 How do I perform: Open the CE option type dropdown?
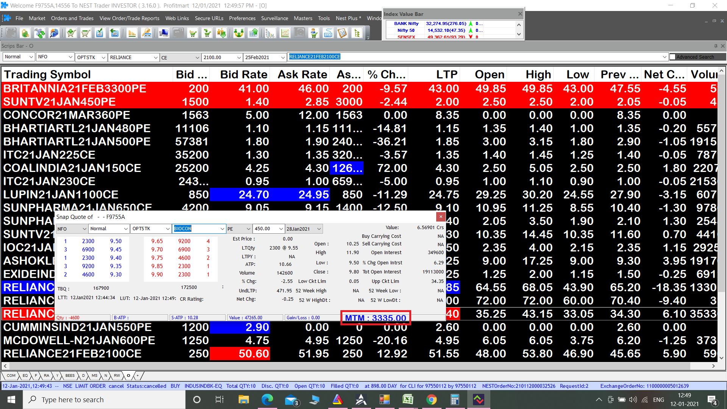pos(197,57)
